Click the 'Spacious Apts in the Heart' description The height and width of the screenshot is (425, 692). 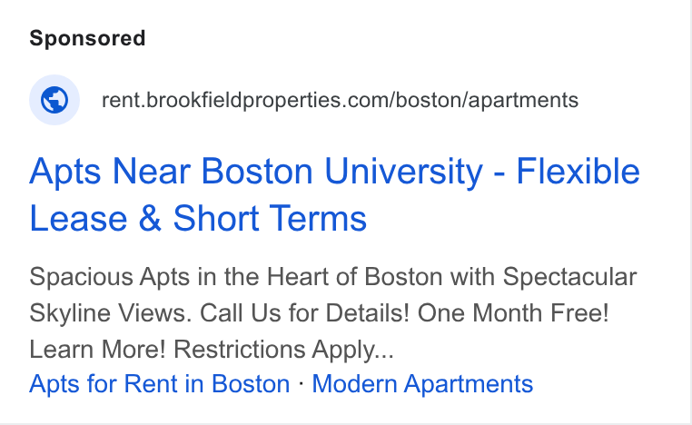[332, 313]
